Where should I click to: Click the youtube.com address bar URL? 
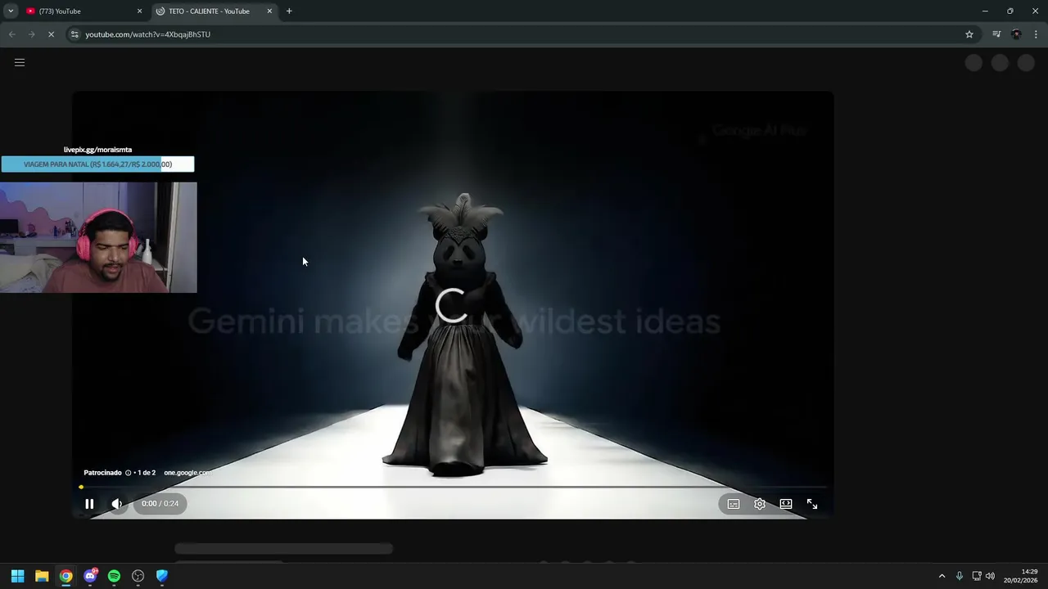[x=148, y=34]
